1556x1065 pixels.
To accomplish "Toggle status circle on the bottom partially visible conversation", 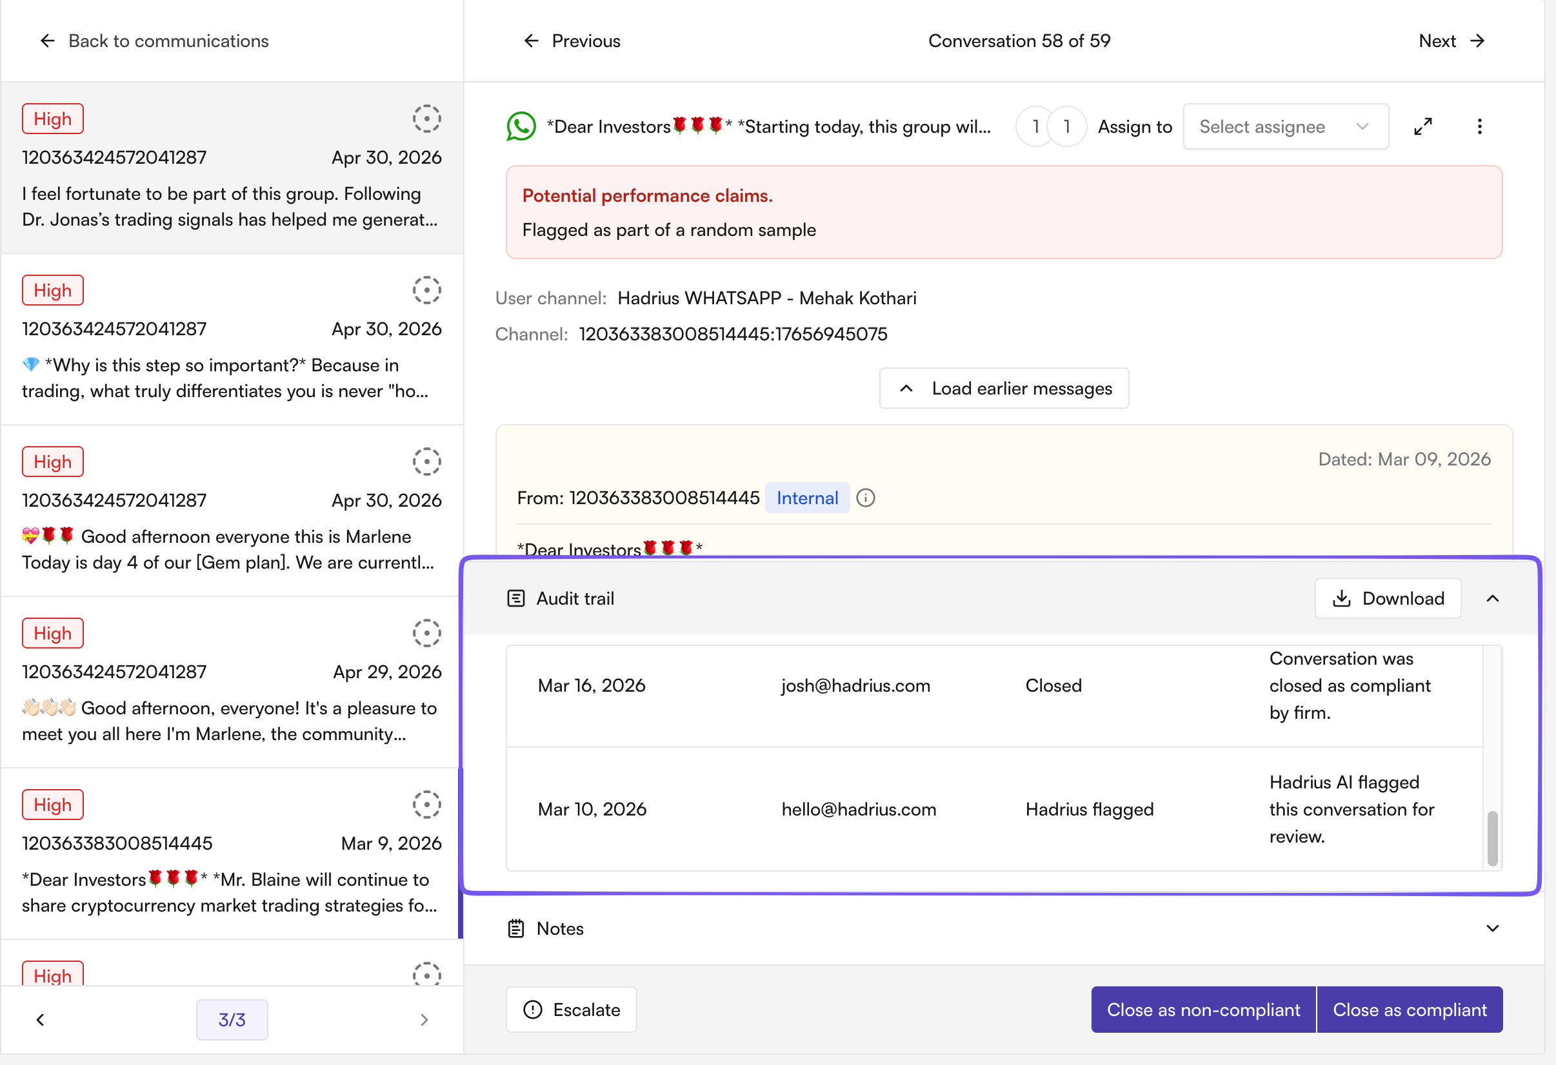I will 426,974.
